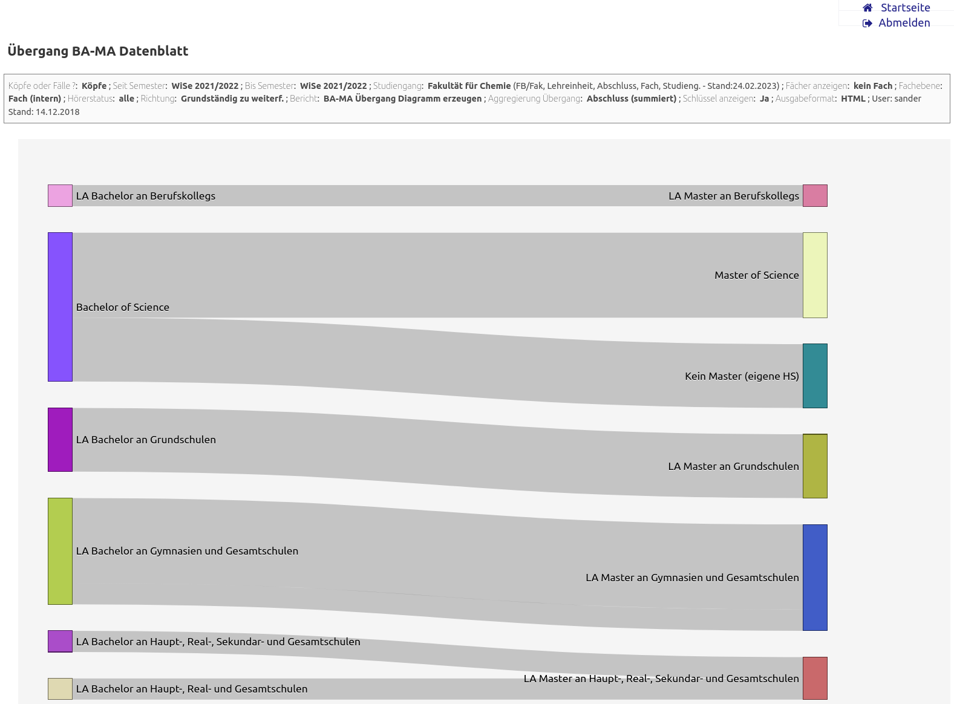Click red LA Master Haupt-, Real-, Sekundar- node

(x=815, y=678)
